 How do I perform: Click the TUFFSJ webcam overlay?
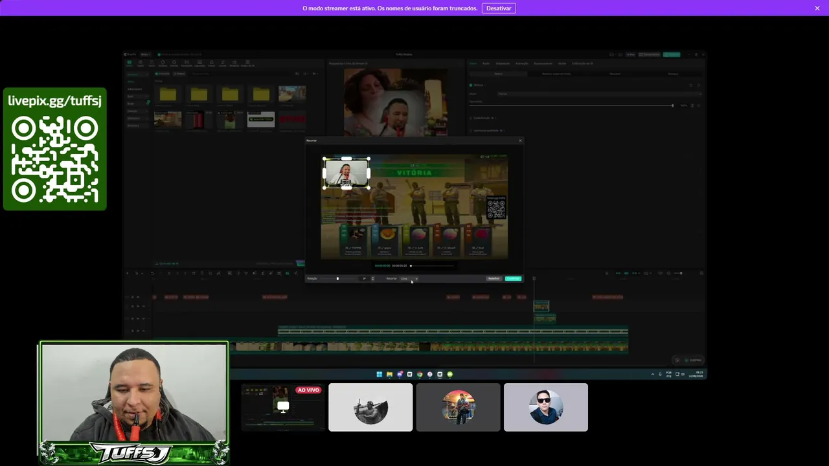point(134,403)
